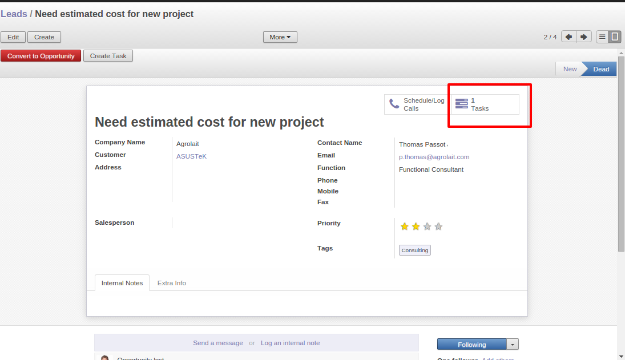
Task: Click Convert to Opportunity button
Action: point(41,56)
